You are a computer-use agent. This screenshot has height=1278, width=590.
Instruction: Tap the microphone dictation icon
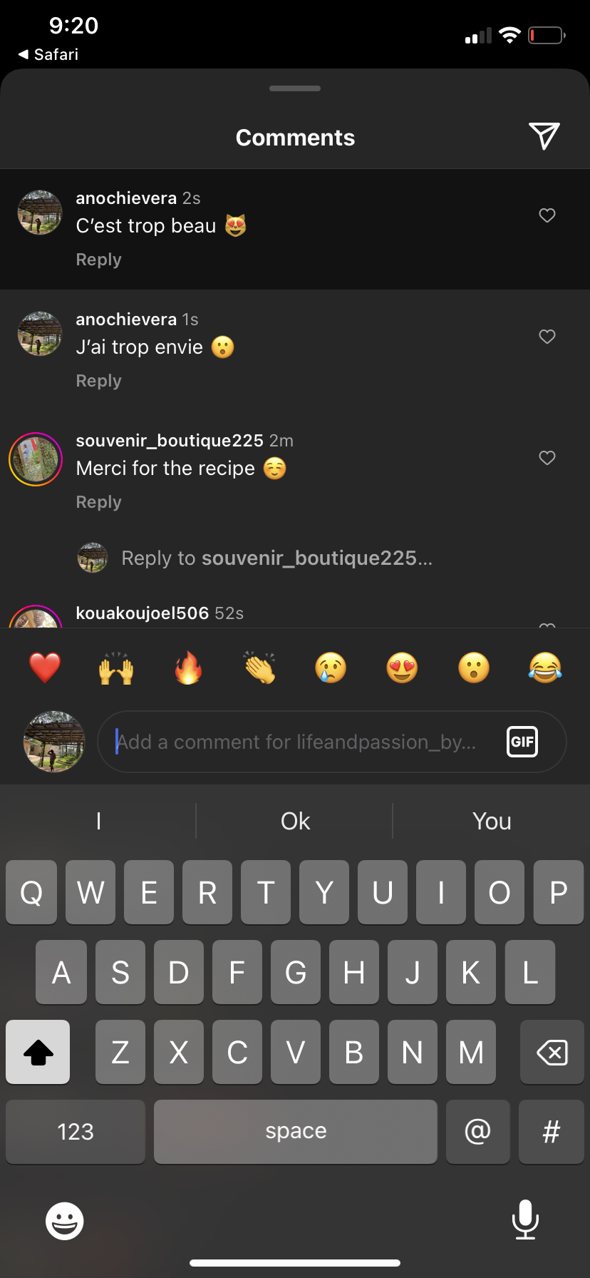525,1220
